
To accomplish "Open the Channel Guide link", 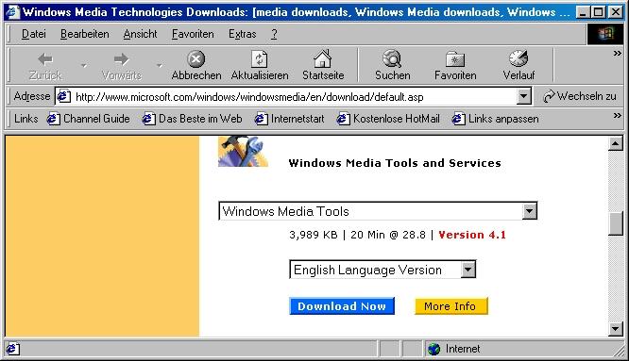I will [x=89, y=119].
